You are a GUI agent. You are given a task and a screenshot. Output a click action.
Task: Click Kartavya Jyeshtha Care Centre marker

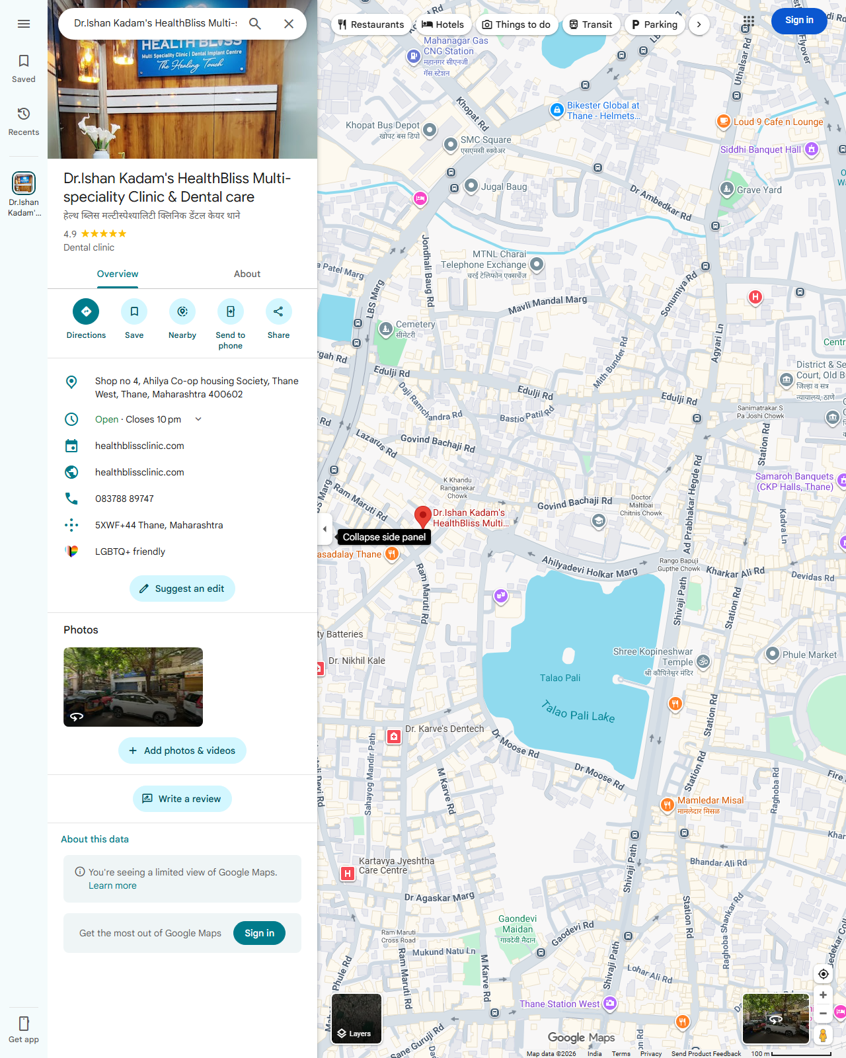(x=347, y=874)
